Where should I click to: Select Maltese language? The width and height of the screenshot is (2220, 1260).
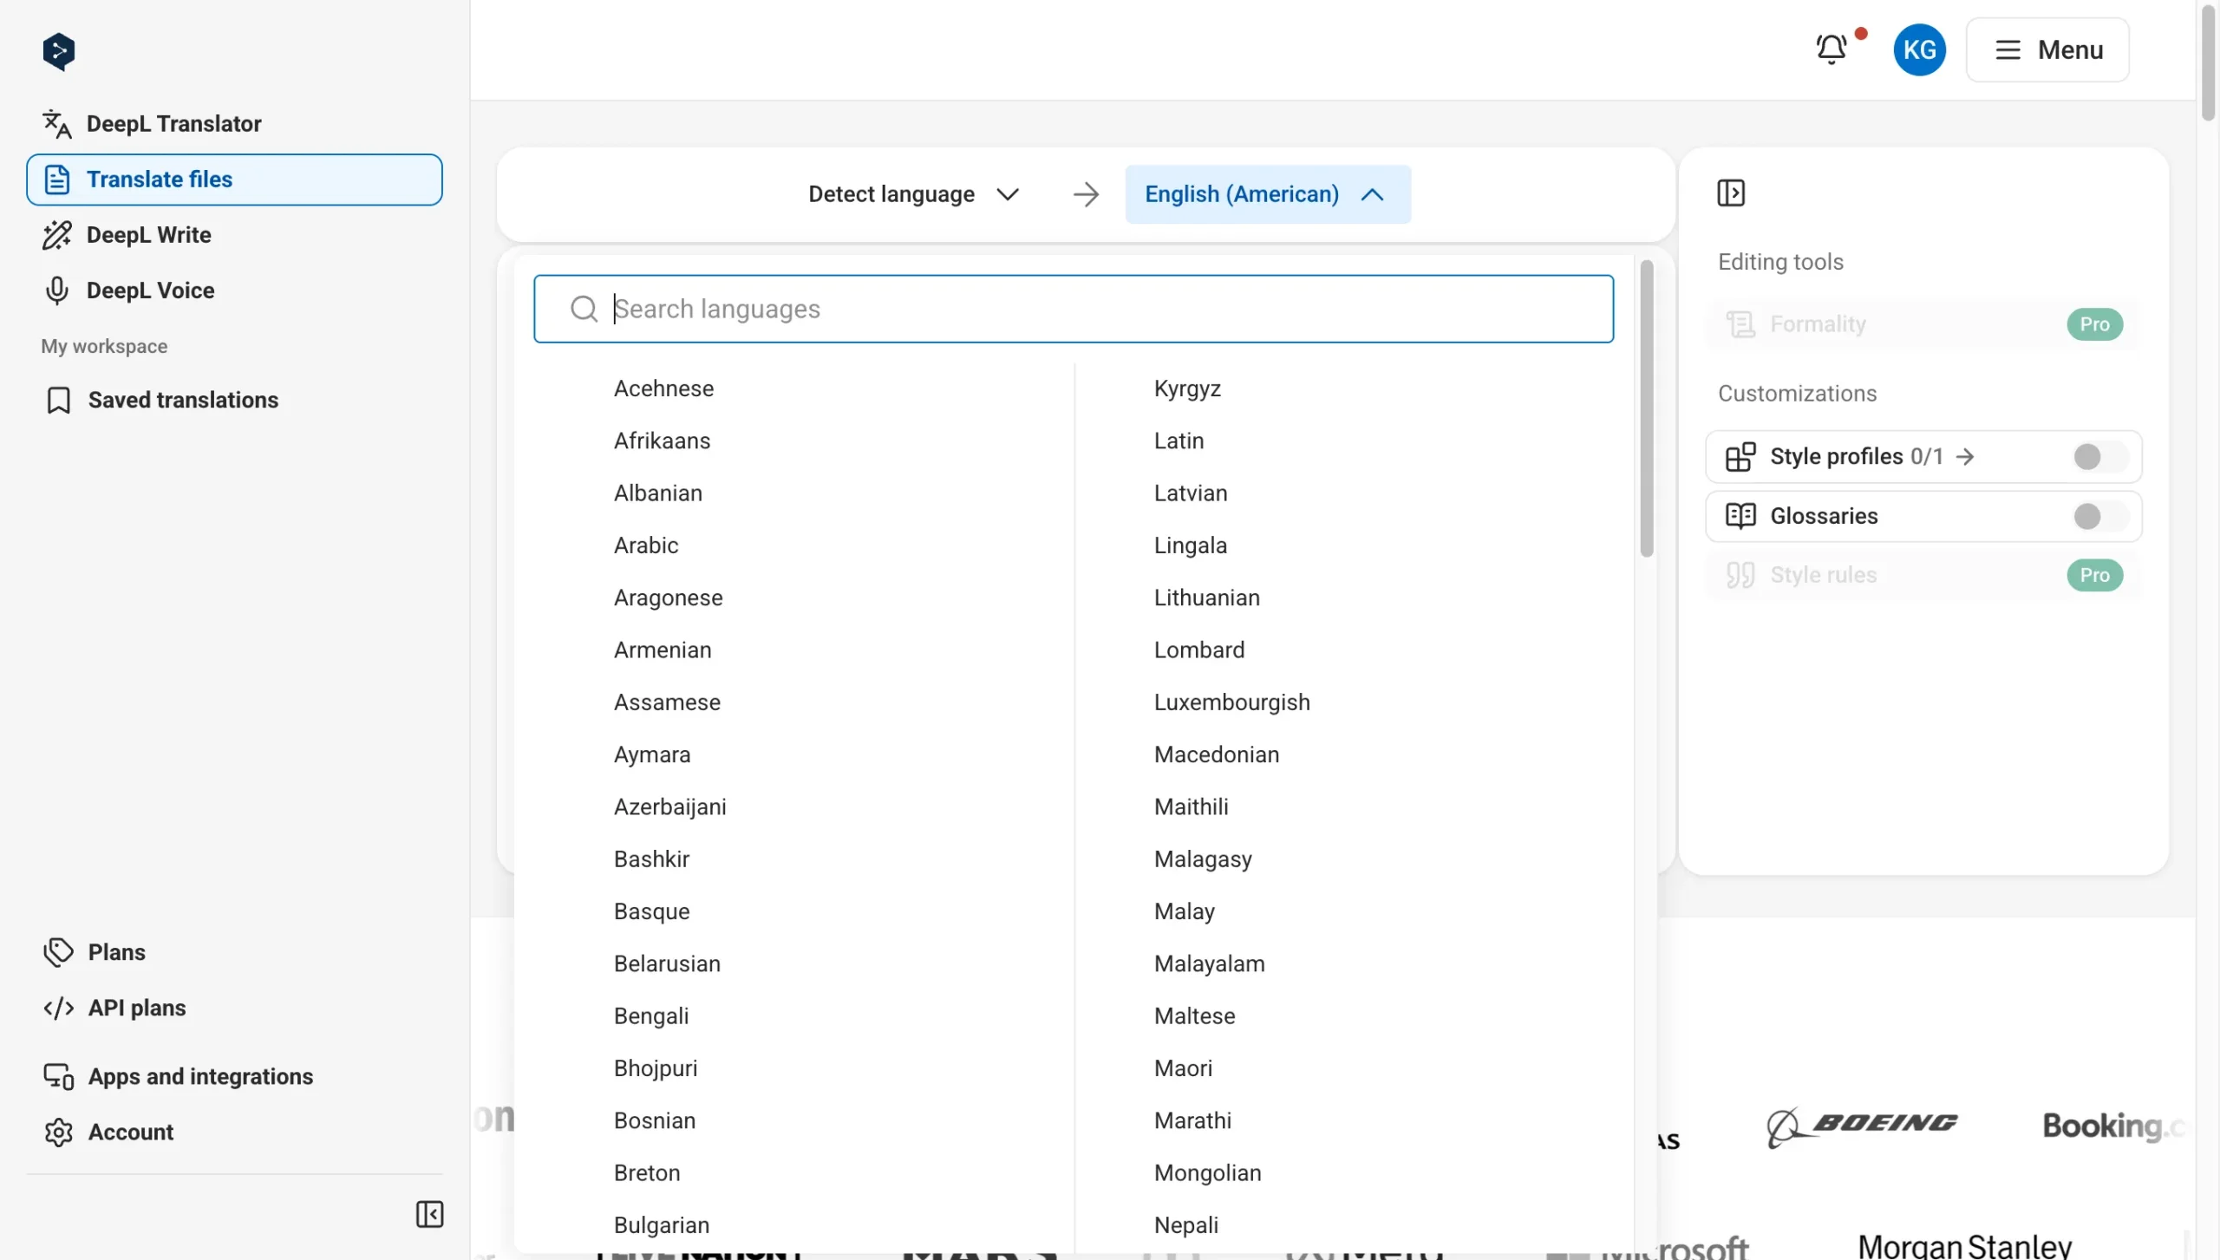pyautogui.click(x=1194, y=1016)
